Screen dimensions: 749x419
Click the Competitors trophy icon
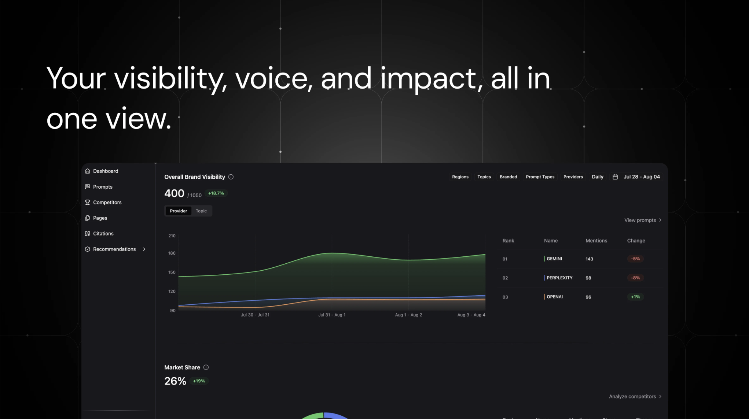coord(87,203)
